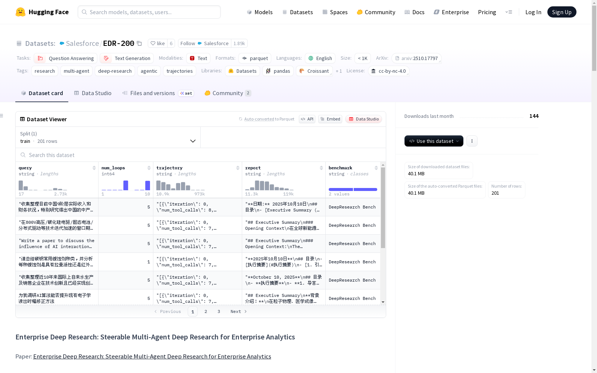This screenshot has height=373, width=597.
Task: Open the Enterprise navigation link
Action: [x=451, y=12]
